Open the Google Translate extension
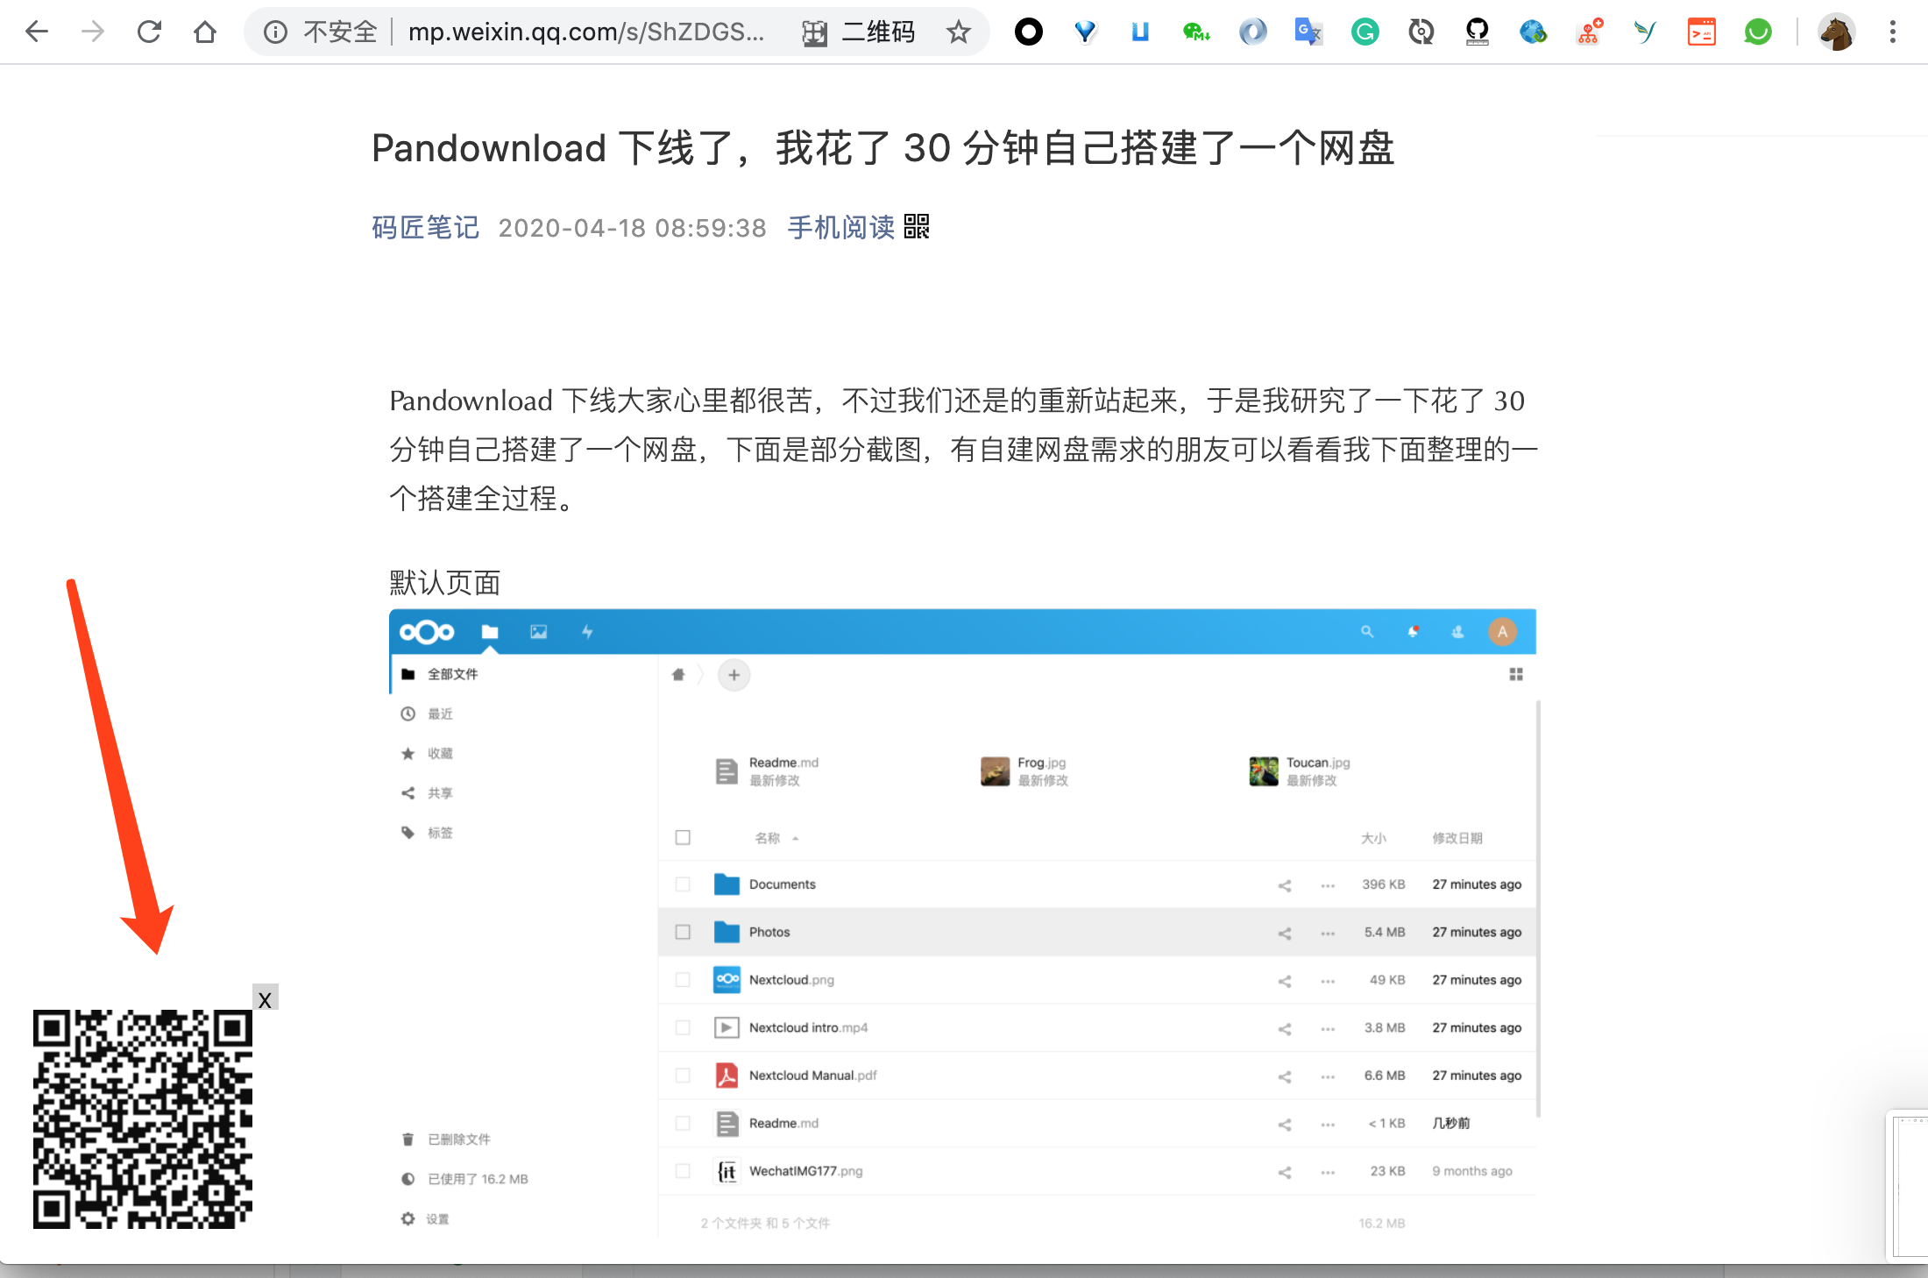The width and height of the screenshot is (1928, 1278). pyautogui.click(x=1308, y=32)
